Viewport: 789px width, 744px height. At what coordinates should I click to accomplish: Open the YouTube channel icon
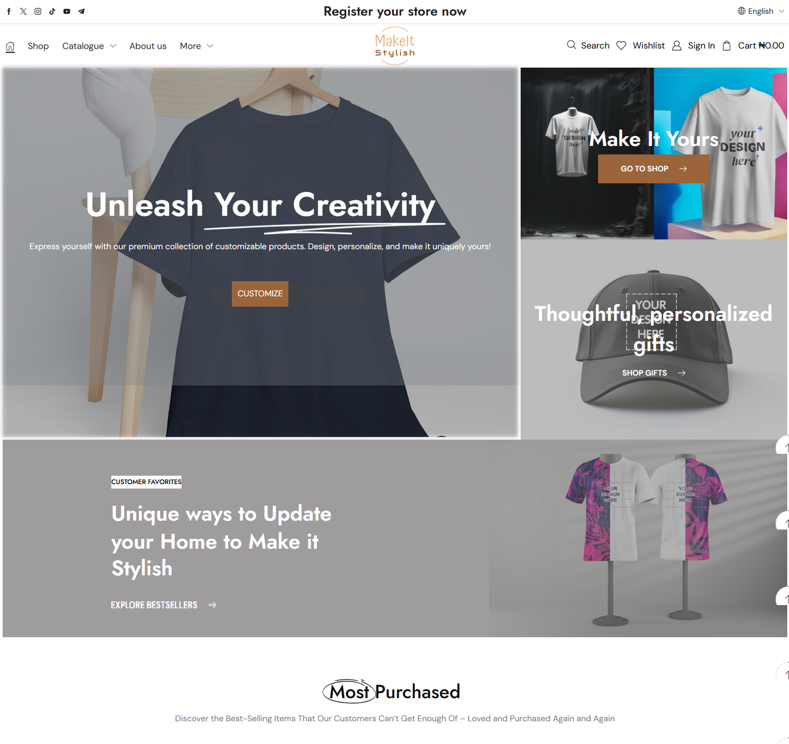point(67,11)
